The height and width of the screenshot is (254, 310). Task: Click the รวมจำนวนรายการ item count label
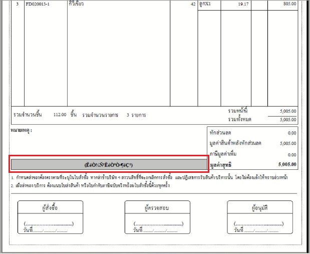point(100,115)
